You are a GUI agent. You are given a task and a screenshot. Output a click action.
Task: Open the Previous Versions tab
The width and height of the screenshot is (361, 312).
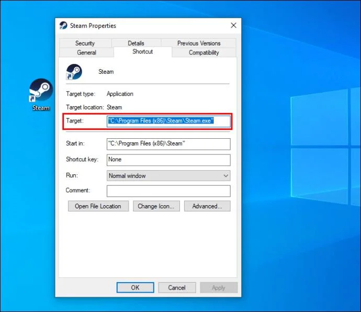(x=199, y=43)
